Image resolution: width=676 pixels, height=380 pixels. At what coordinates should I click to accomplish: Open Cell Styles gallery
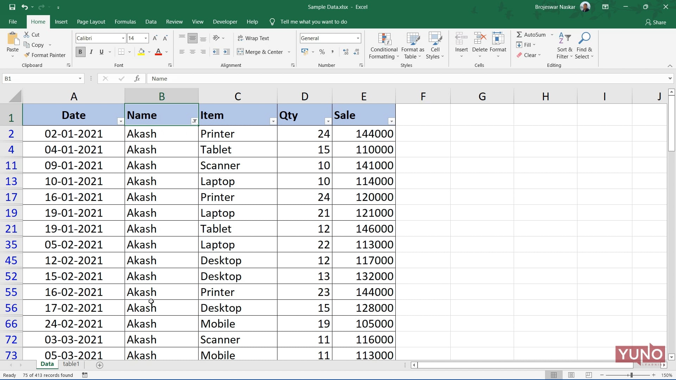point(435,46)
